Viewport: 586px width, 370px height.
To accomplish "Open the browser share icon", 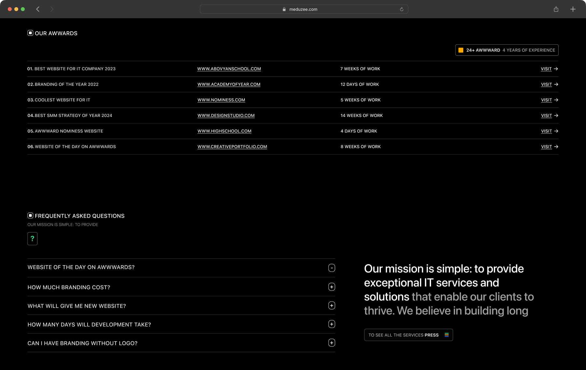I will pyautogui.click(x=556, y=9).
